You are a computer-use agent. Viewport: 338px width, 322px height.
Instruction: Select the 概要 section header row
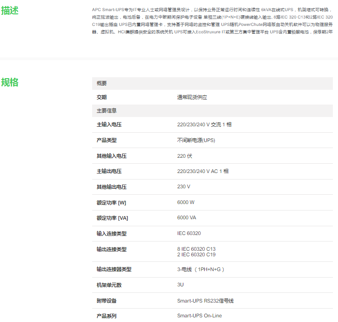pos(212,83)
